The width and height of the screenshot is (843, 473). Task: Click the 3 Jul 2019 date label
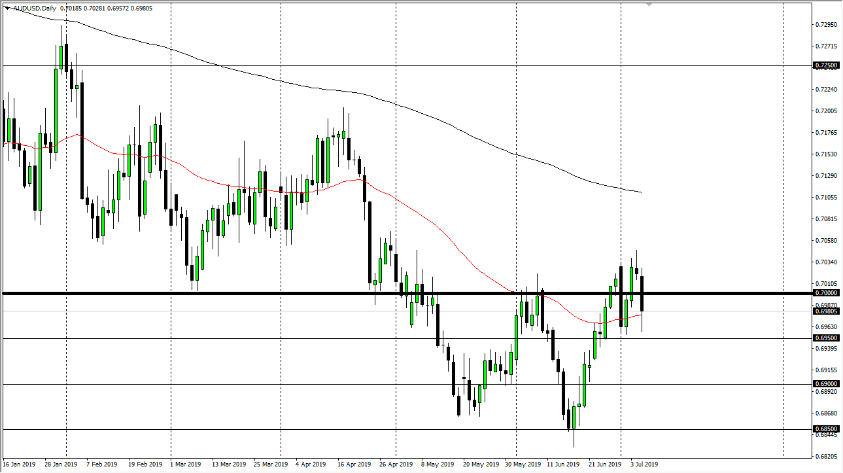(x=643, y=464)
